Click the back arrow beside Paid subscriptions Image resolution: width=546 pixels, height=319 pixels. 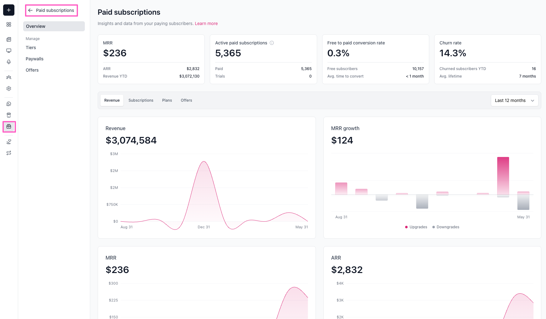[30, 10]
